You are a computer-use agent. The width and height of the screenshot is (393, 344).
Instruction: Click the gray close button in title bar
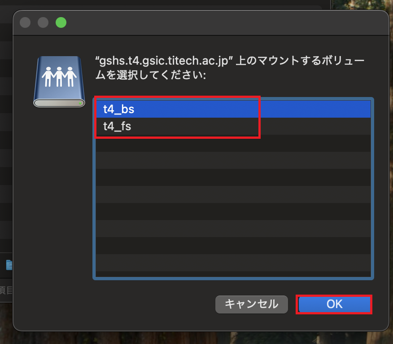tap(25, 22)
